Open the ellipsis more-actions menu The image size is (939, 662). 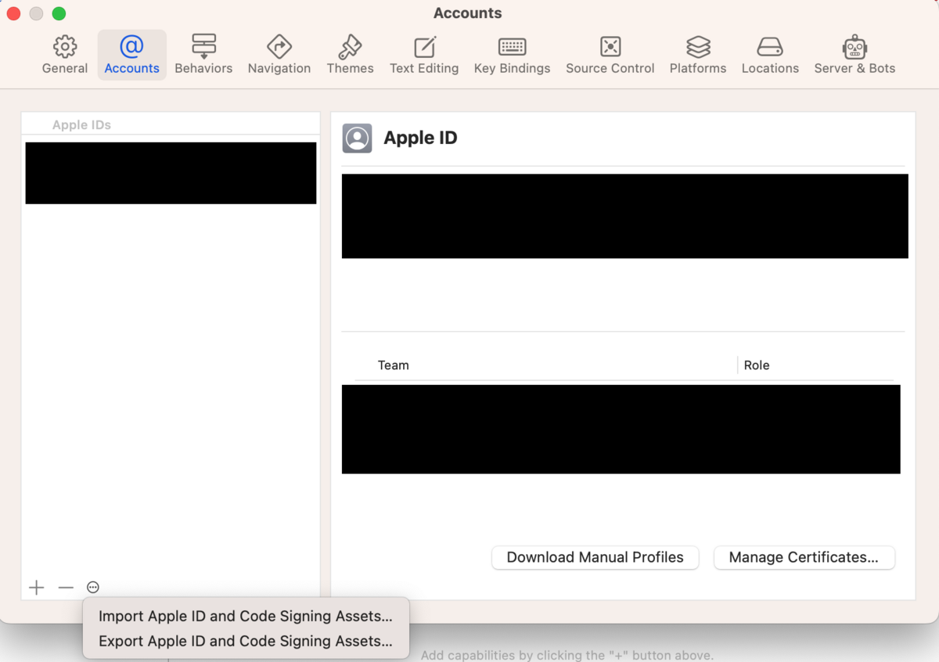[x=93, y=588]
